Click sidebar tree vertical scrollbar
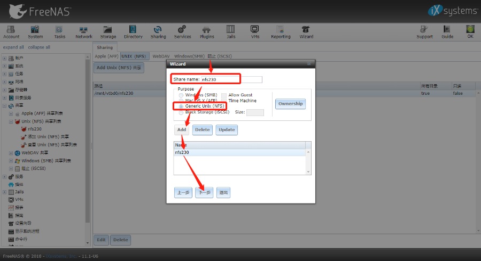Screen dimensions: 481x261 (88, 141)
